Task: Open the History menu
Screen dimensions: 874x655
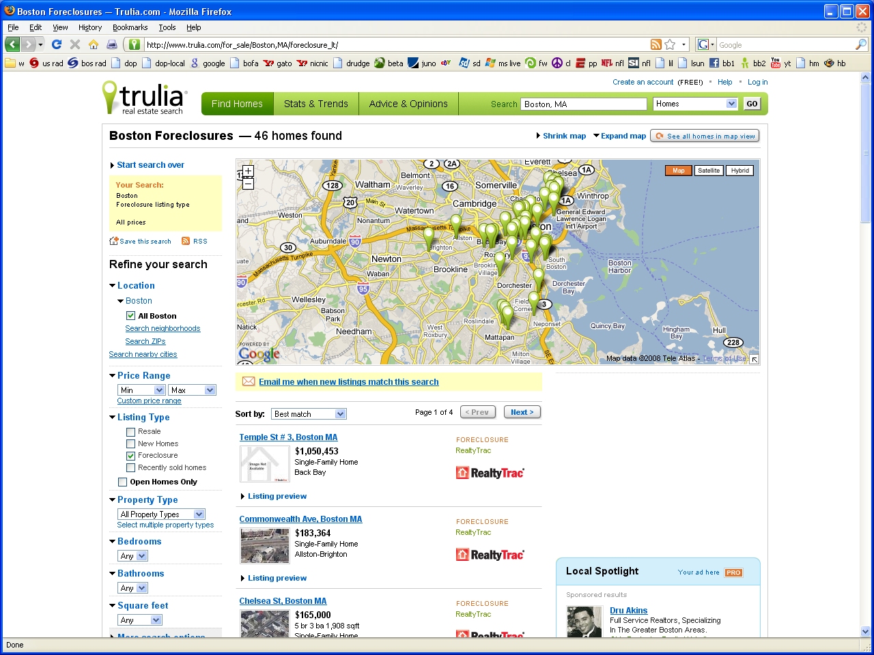Action: [x=90, y=27]
